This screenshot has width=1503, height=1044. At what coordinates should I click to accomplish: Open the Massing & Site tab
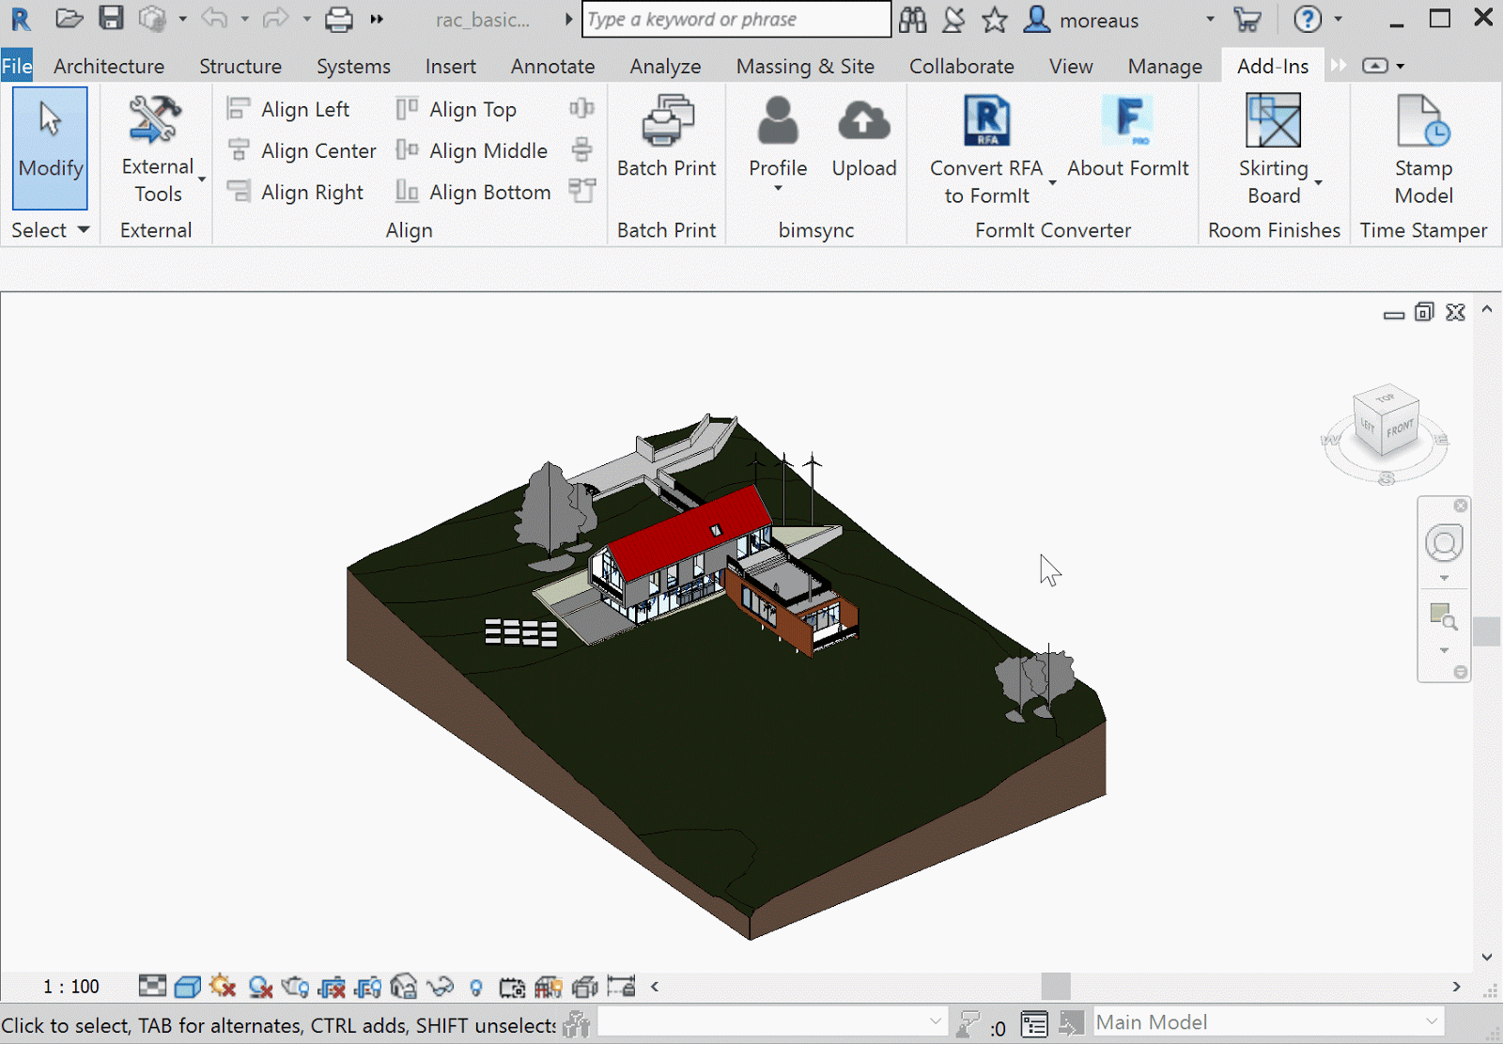pyautogui.click(x=804, y=66)
